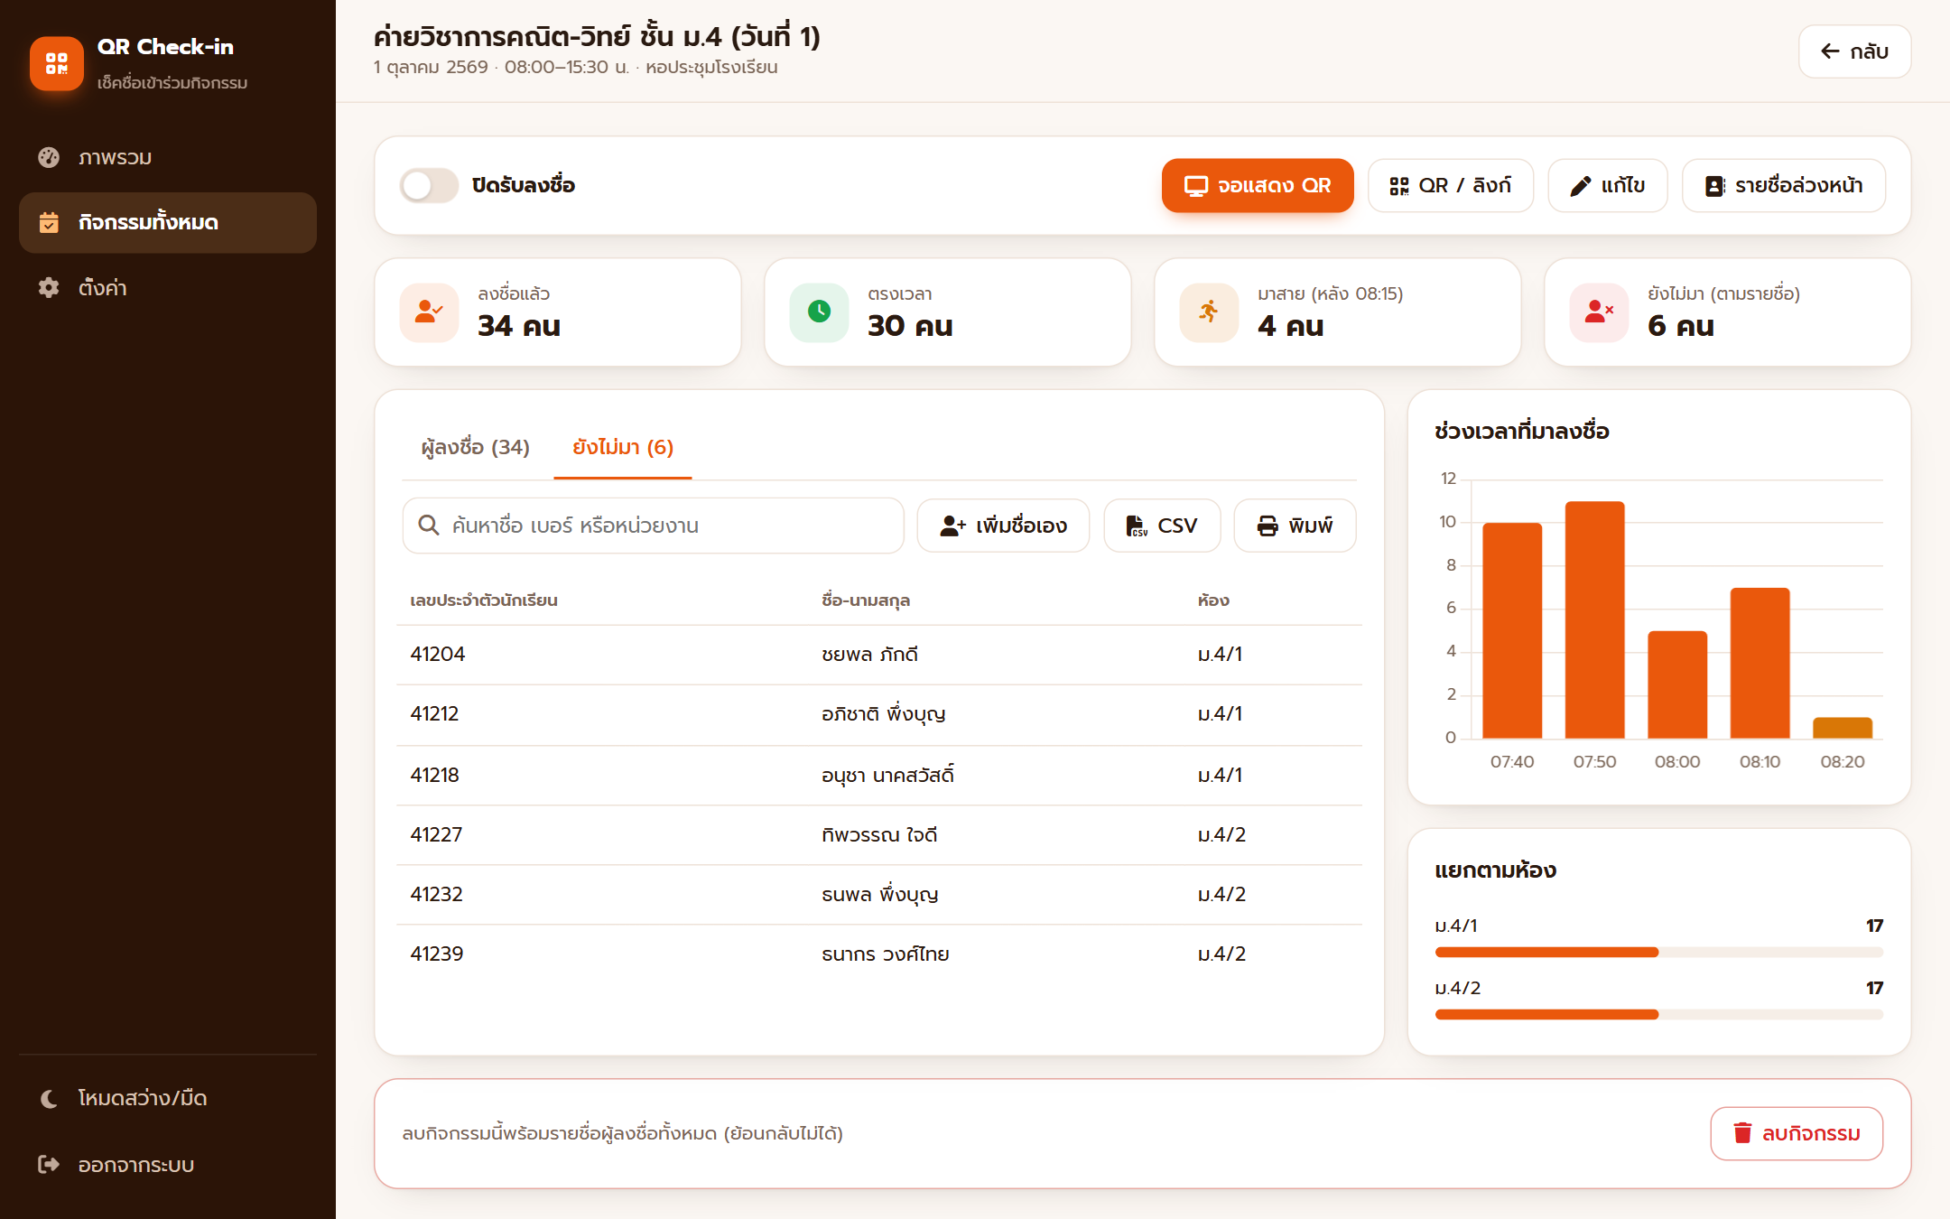Open รายชื่อล่วงหน้า pre-registered list
Viewport: 1950px width, 1219px height.
(x=1783, y=186)
